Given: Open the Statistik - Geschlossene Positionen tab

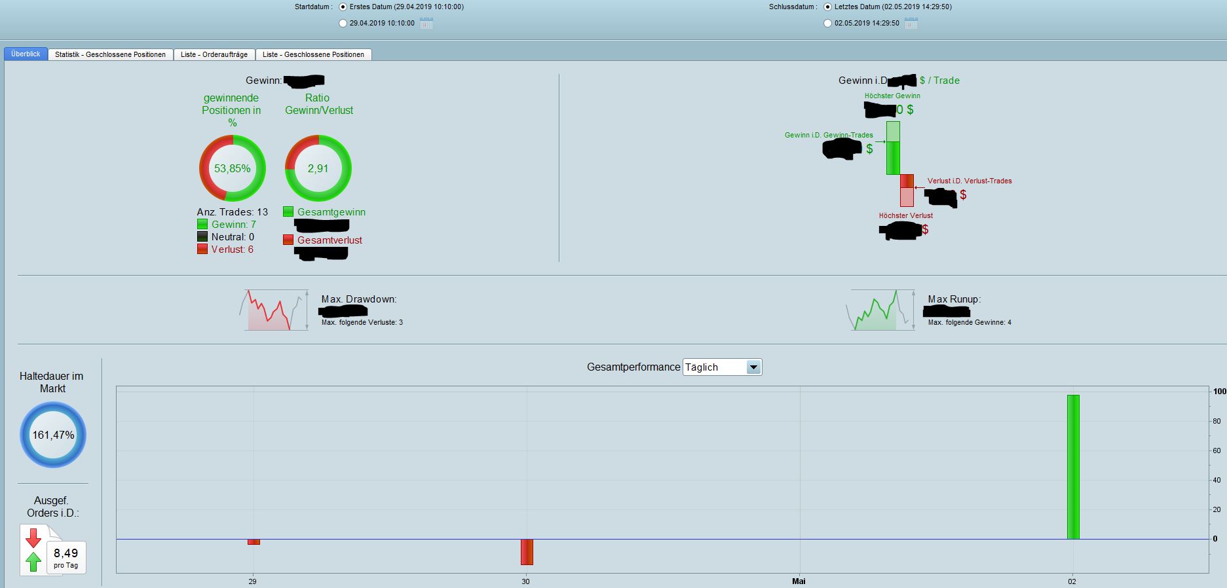Looking at the screenshot, I should 110,54.
